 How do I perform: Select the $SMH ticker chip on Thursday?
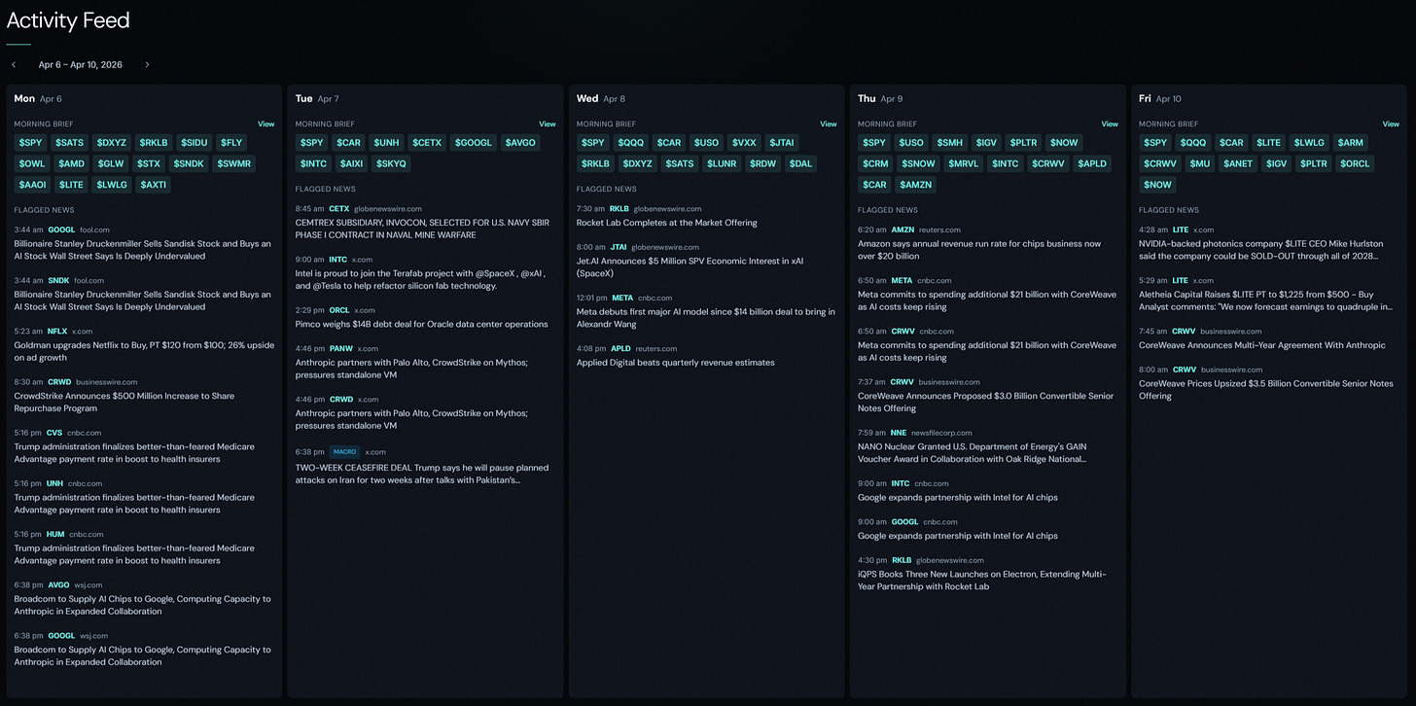tap(950, 143)
